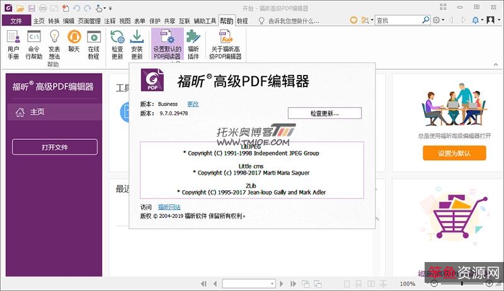The width and height of the screenshot is (504, 291).
Task: Switch to the 教程 (Tutorial) tab
Action: 243,21
